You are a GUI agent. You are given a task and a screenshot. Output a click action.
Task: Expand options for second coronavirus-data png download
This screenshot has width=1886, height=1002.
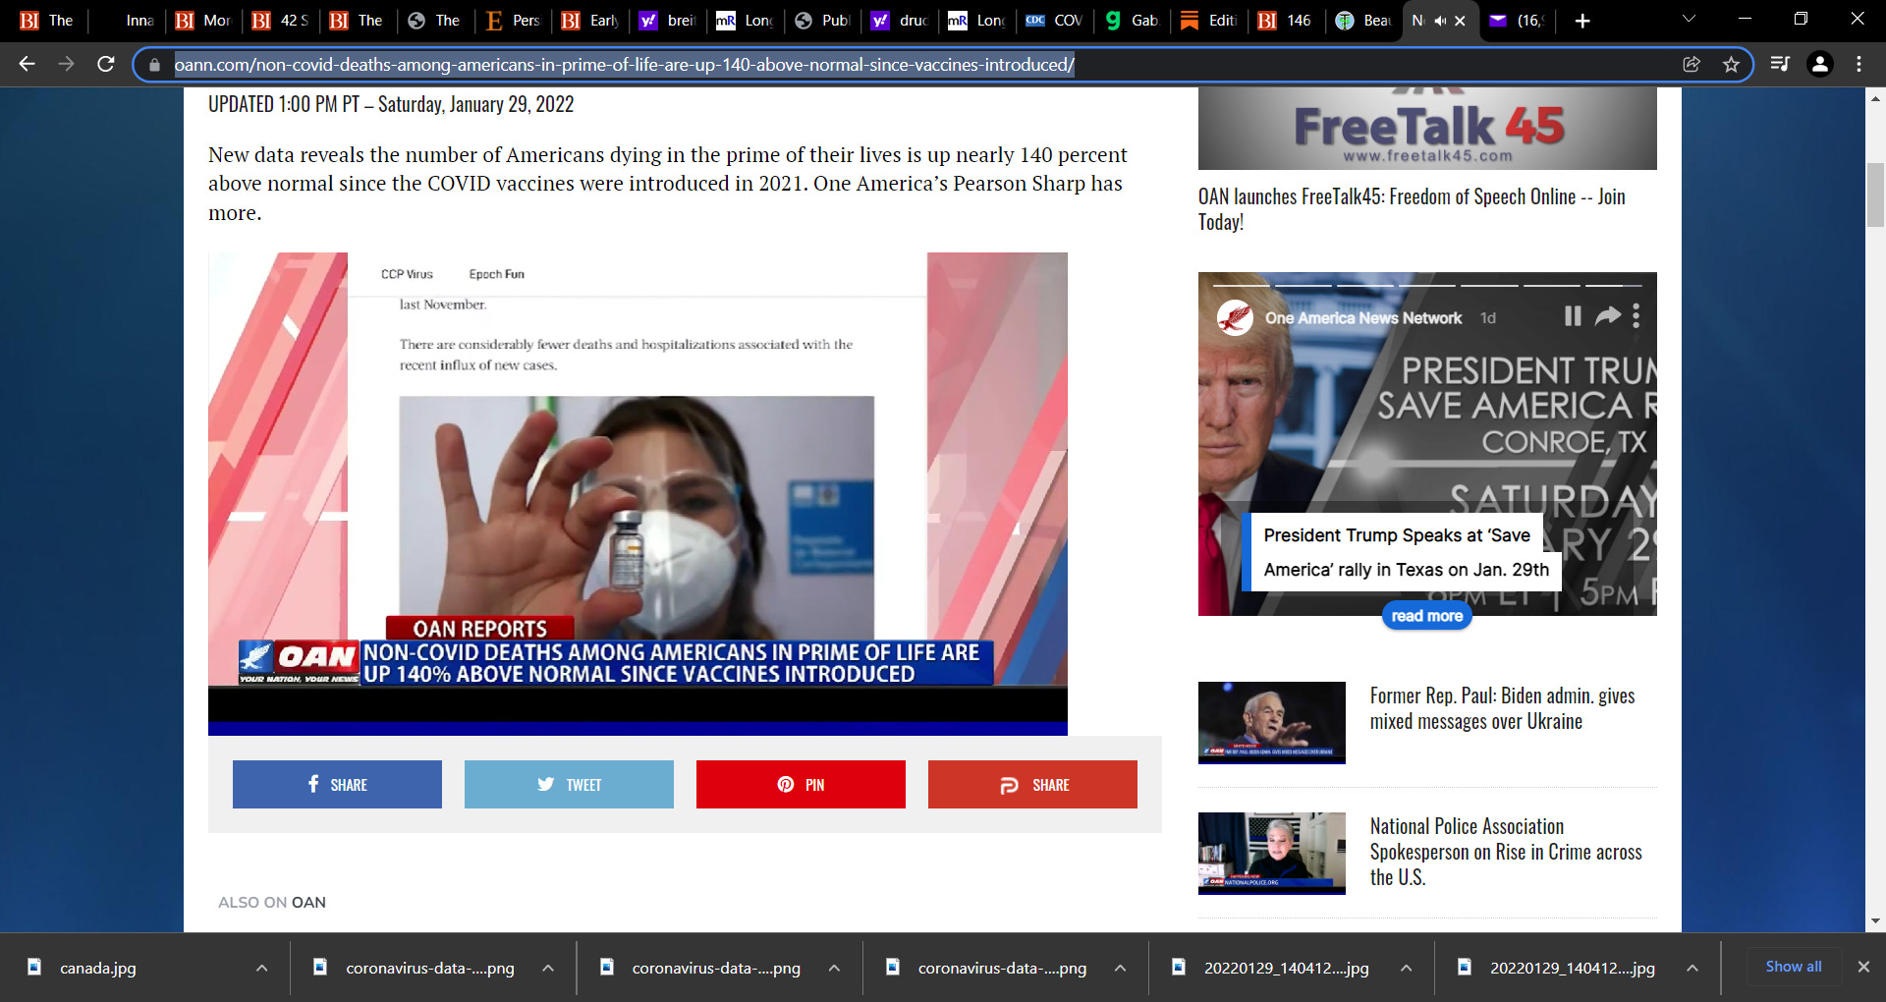[x=834, y=968]
